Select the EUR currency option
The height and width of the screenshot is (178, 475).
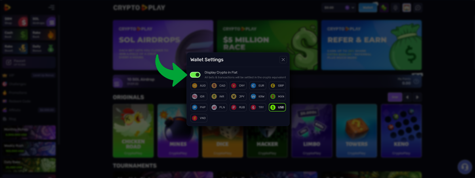(x=257, y=85)
